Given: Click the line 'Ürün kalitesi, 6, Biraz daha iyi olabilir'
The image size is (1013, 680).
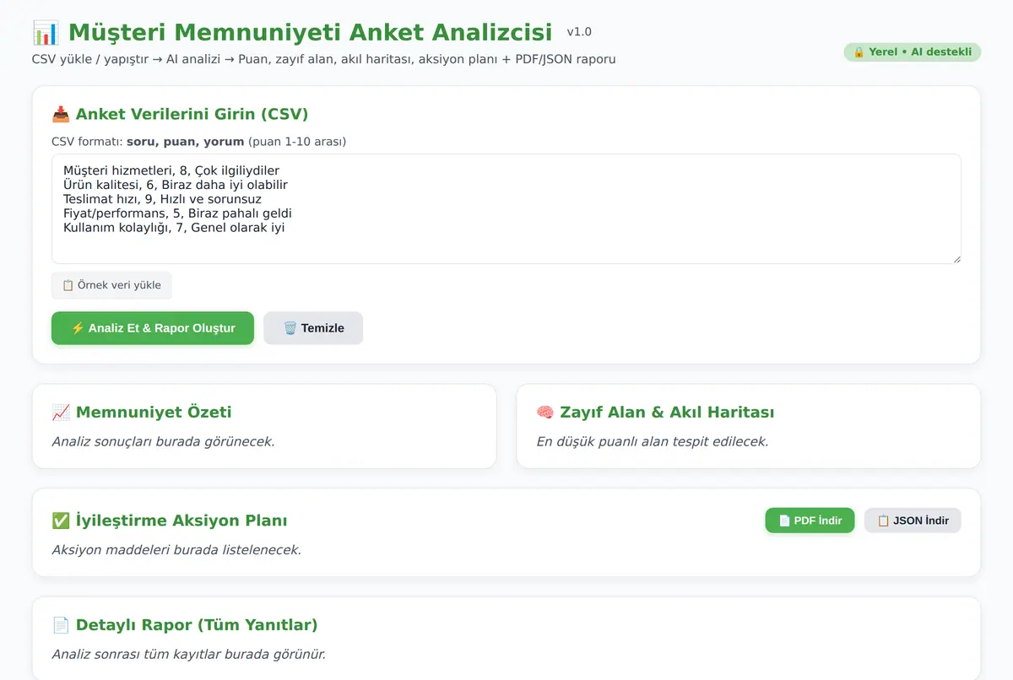Looking at the screenshot, I should 176,185.
